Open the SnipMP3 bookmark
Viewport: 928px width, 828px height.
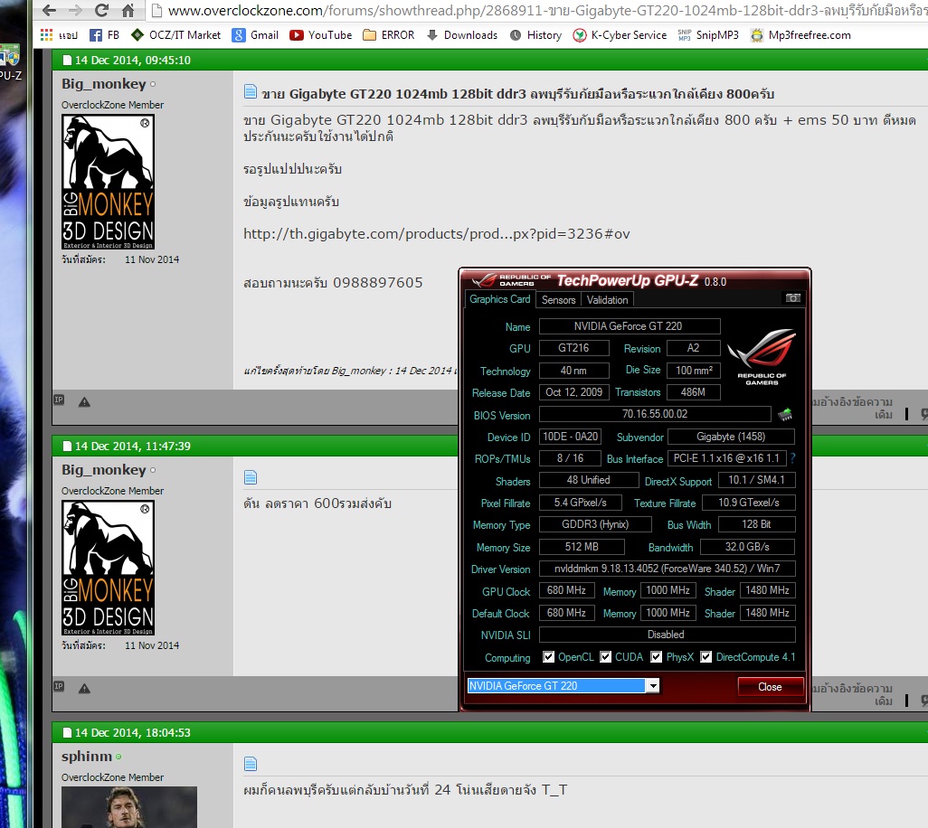pyautogui.click(x=708, y=35)
